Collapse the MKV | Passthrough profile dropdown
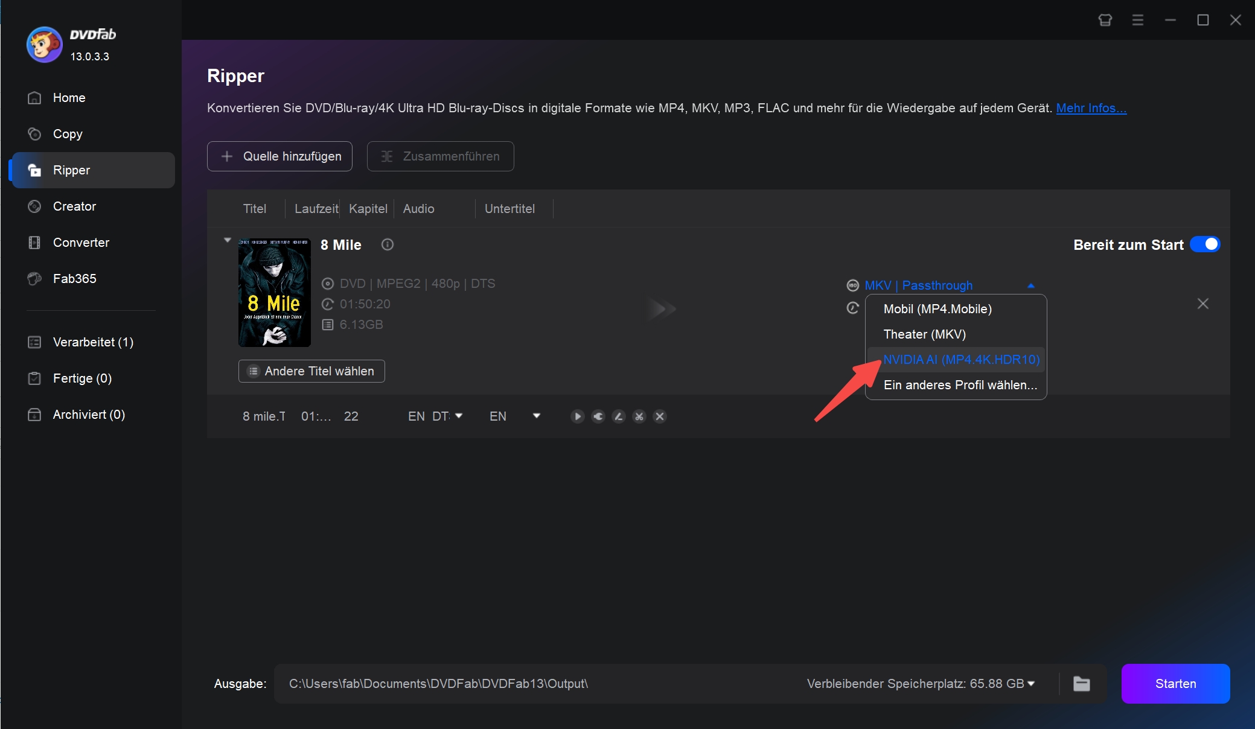Screen dimensions: 1255x729 coord(1031,285)
